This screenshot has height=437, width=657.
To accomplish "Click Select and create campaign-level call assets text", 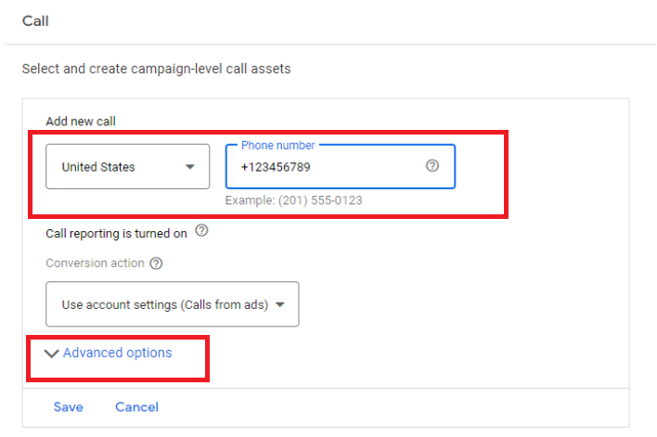I will [x=156, y=69].
